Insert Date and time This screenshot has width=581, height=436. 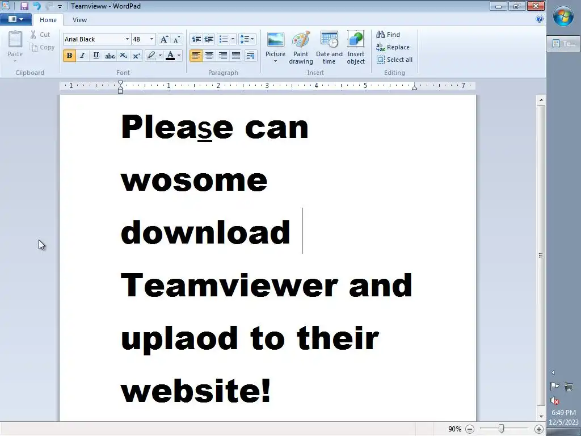click(329, 48)
